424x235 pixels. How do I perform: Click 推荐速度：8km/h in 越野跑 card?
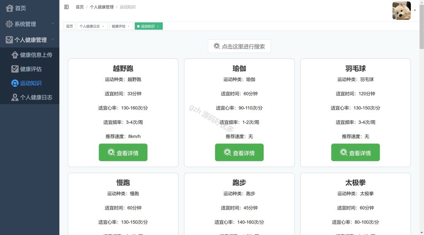123,136
